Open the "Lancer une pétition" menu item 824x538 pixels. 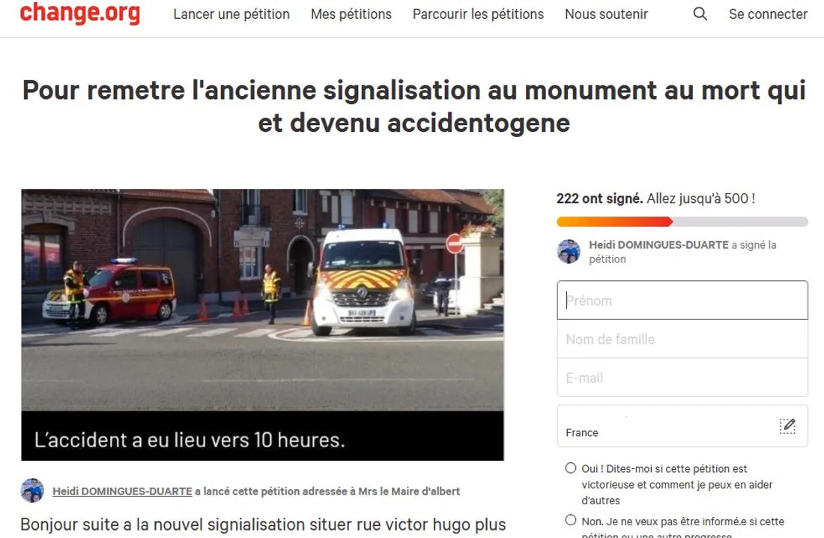point(231,14)
